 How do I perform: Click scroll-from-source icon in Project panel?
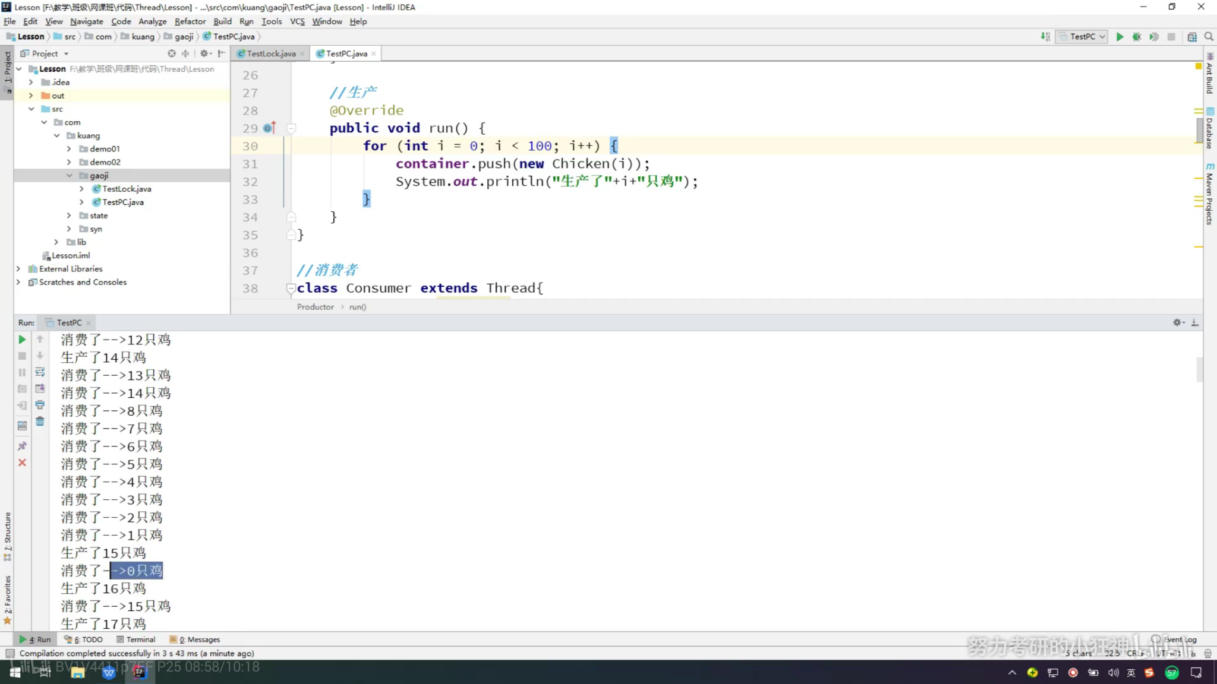click(172, 53)
